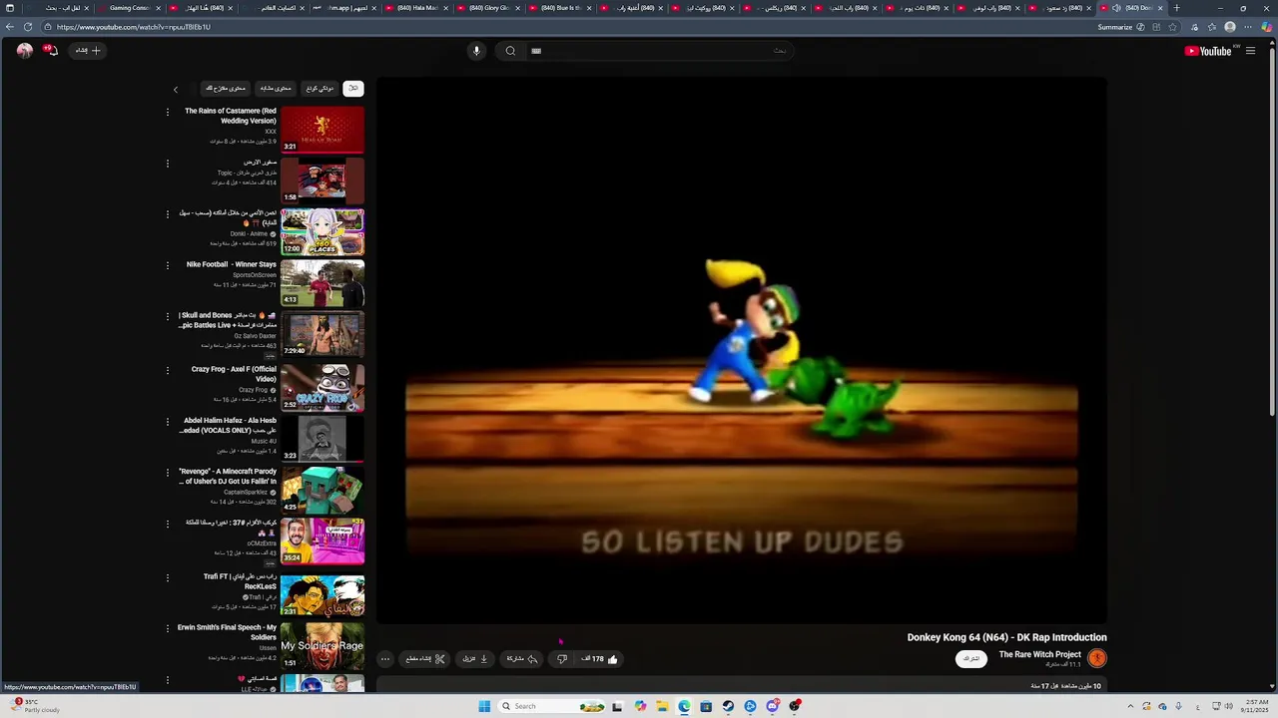Open the YouTube hamburger guide menu
This screenshot has height=718, width=1278.
(x=1250, y=51)
